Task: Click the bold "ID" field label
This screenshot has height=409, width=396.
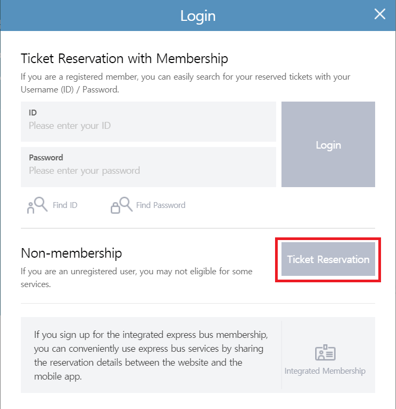Action: (33, 113)
